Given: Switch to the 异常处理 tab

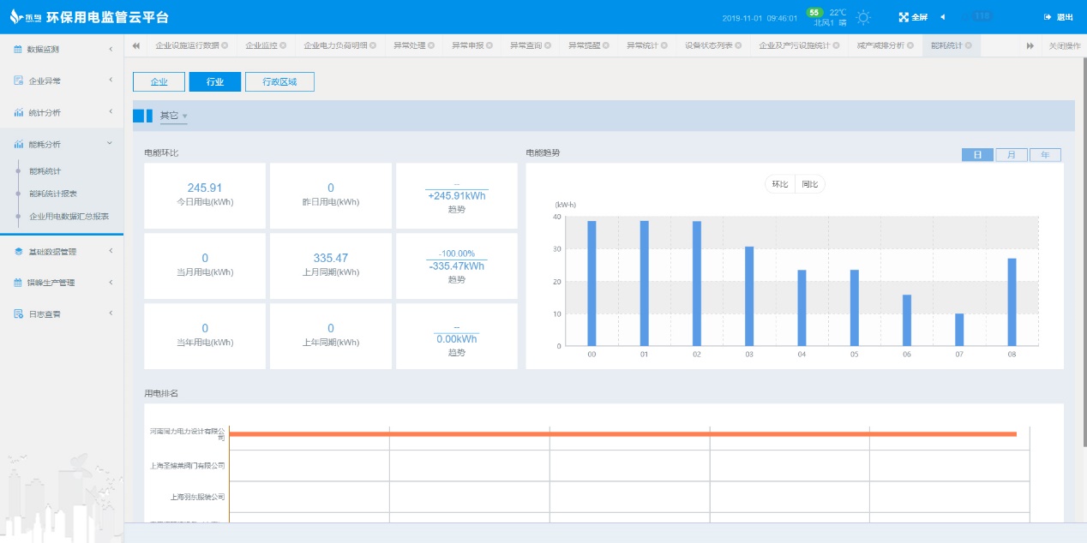Looking at the screenshot, I should point(409,45).
